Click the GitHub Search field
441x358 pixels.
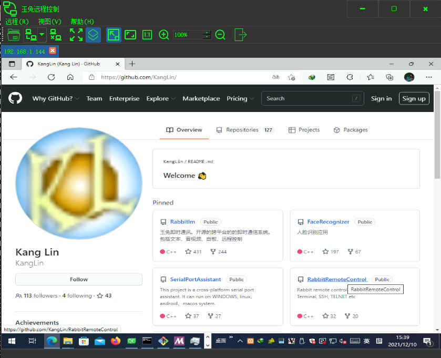pos(312,98)
